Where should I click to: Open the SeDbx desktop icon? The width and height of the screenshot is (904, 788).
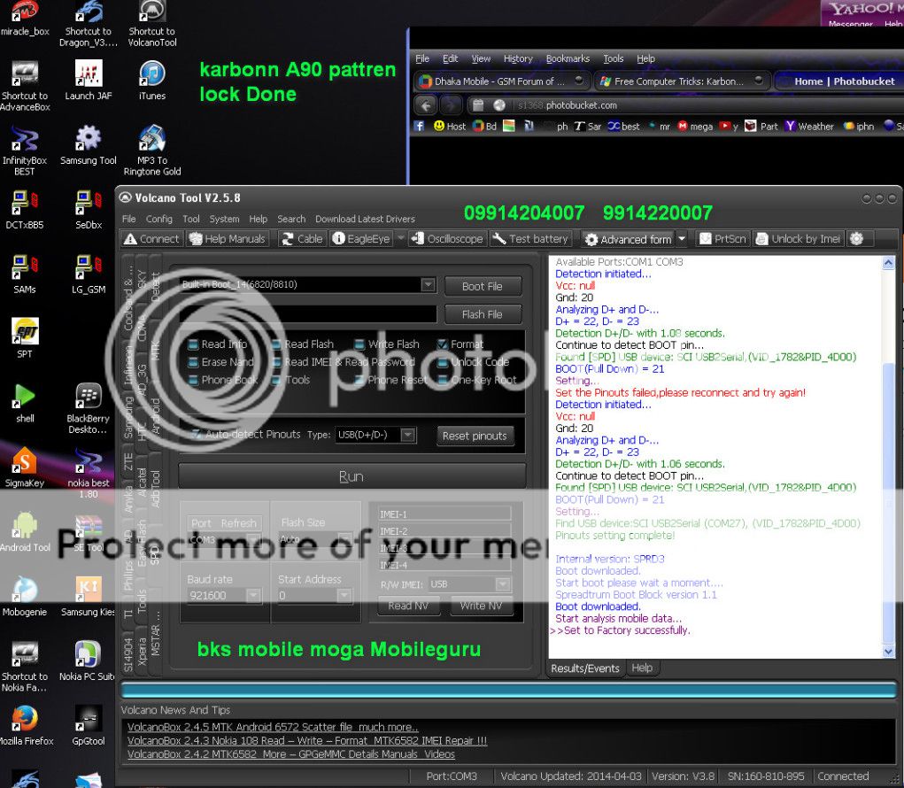click(x=89, y=210)
